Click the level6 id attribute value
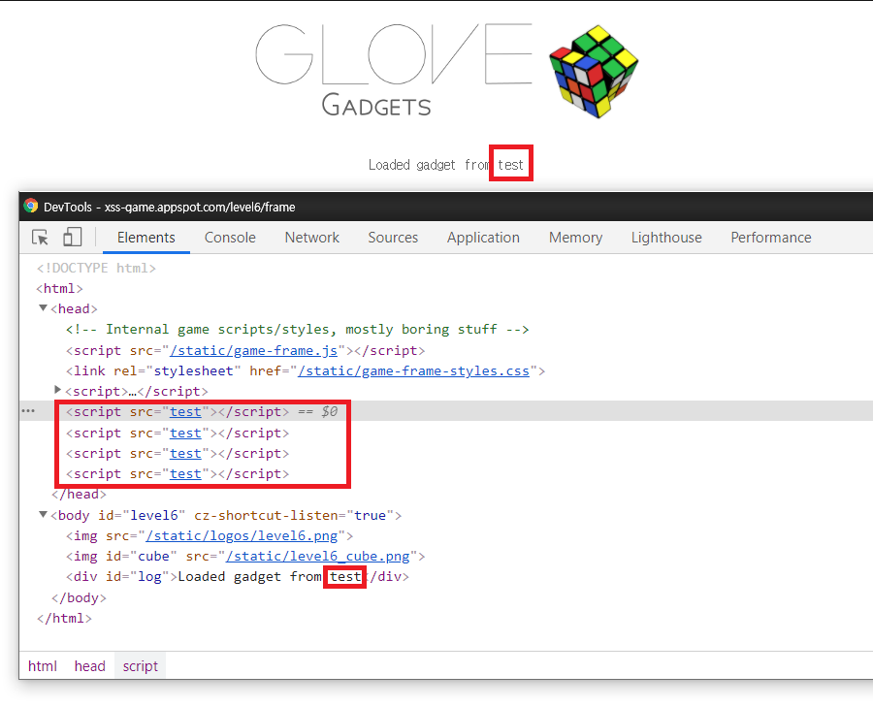Image resolution: width=873 pixels, height=707 pixels. [153, 516]
